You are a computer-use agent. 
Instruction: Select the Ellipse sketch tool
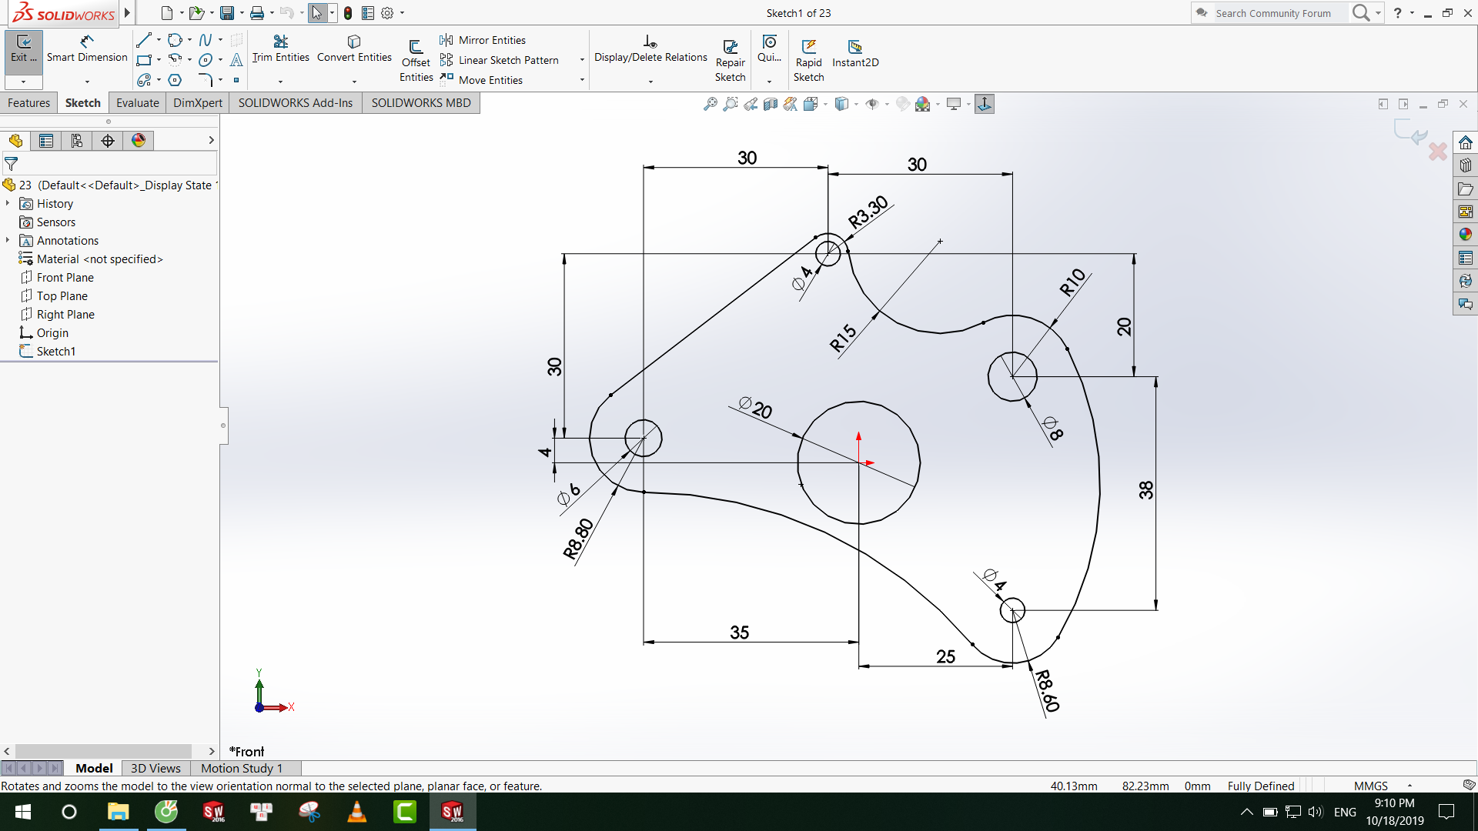click(x=206, y=60)
